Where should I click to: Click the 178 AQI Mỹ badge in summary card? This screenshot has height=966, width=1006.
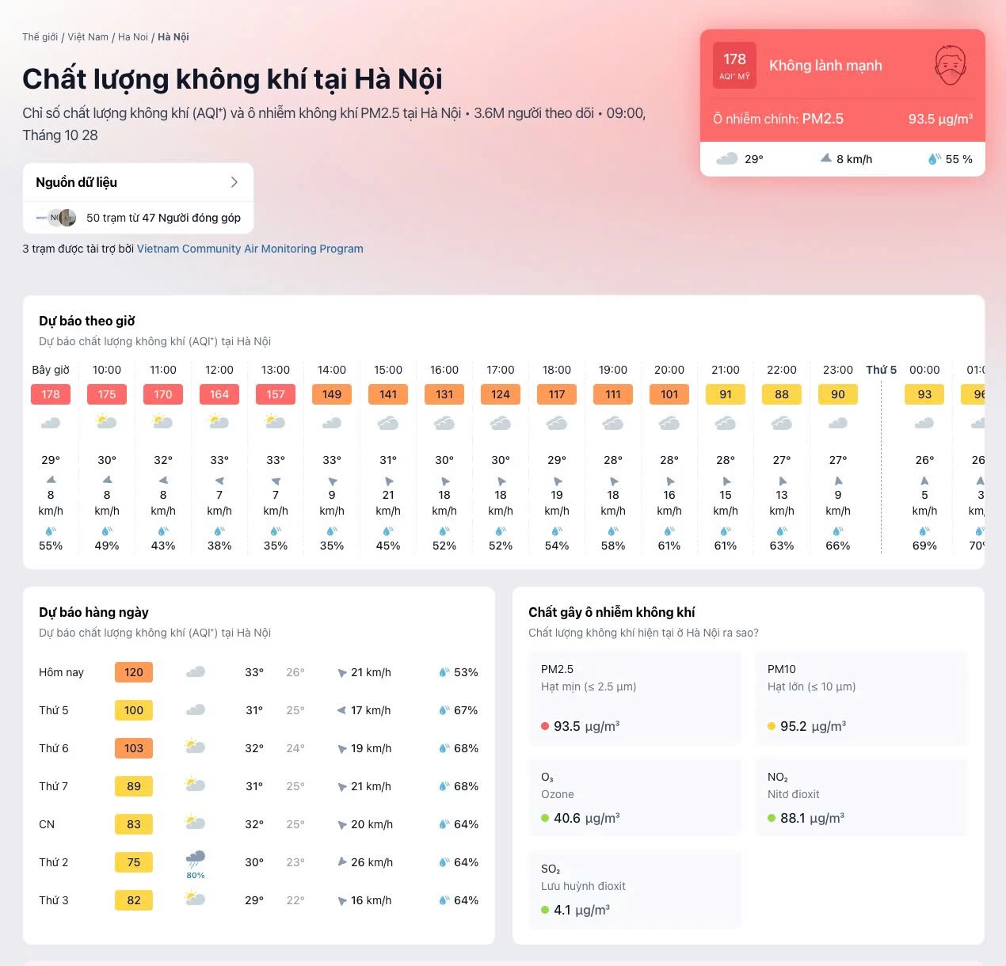point(734,65)
